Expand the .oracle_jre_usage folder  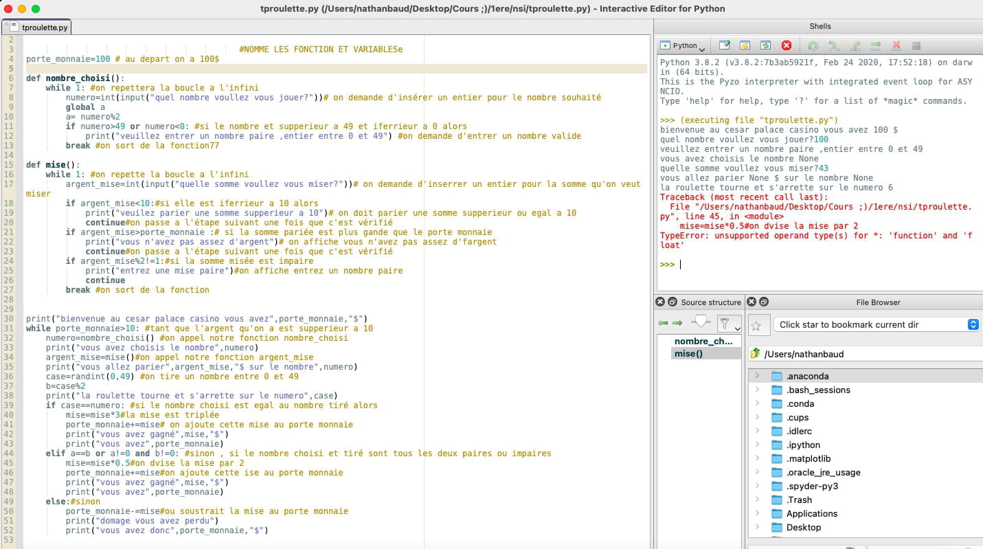point(757,472)
